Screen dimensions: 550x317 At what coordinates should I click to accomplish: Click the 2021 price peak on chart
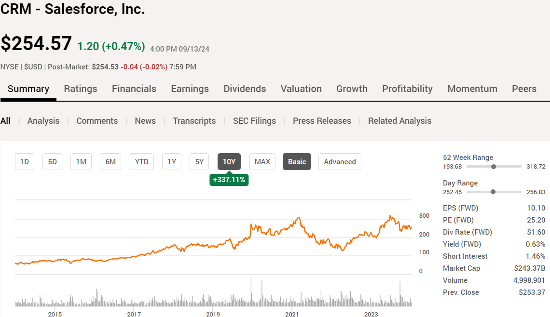click(299, 218)
